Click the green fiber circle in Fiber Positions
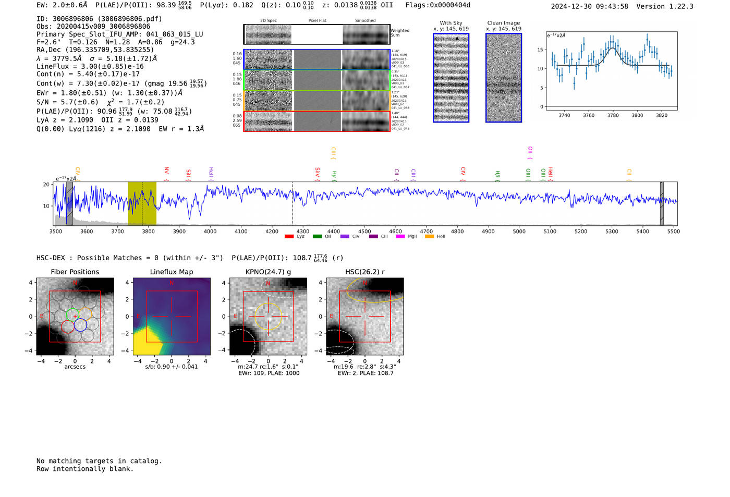 tap(72, 314)
